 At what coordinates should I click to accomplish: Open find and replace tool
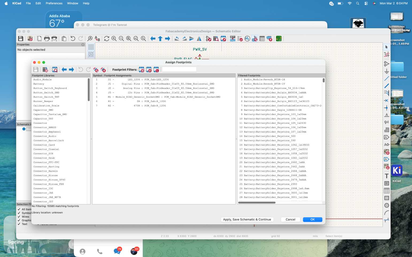[97, 39]
